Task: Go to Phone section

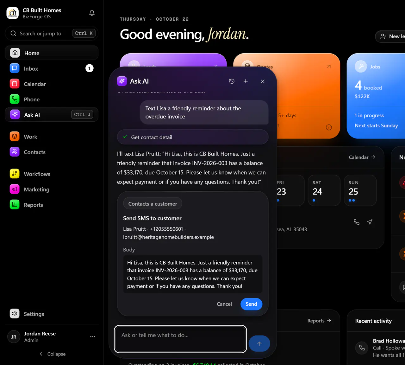Action: [x=52, y=99]
